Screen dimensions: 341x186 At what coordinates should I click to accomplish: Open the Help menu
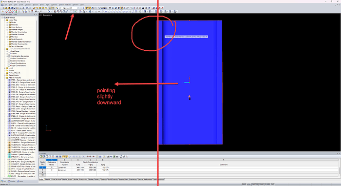coord(82,4)
